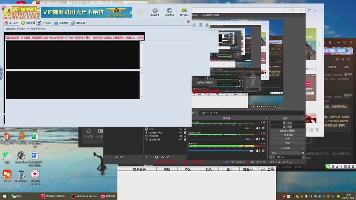
Task: Click 启动虚拟摄像机 button
Action: coord(287,131)
